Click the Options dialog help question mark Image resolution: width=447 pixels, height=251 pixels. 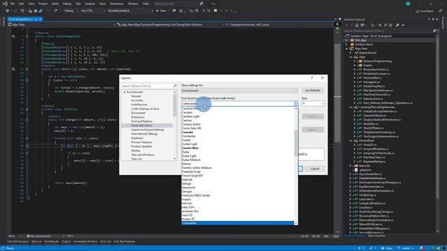312,77
